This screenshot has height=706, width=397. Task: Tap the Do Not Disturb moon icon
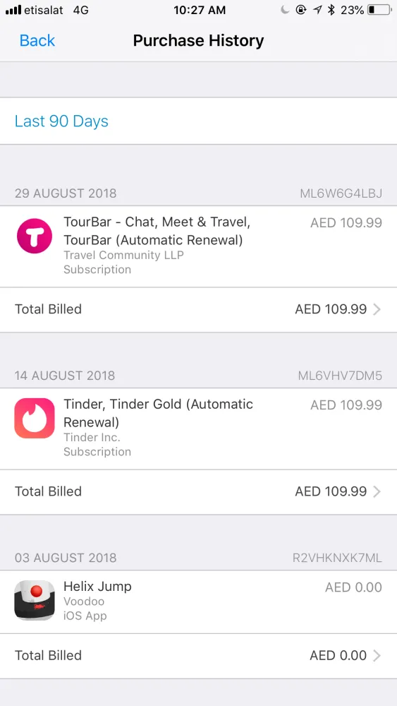pos(285,10)
